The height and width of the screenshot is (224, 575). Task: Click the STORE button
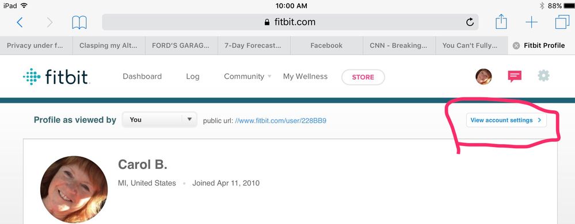(363, 77)
